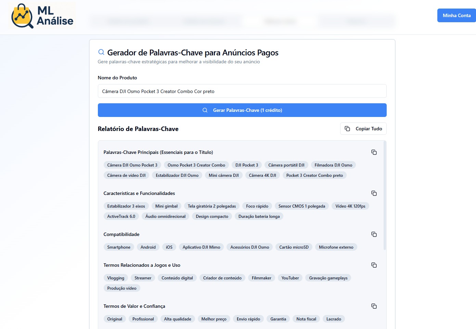Viewport: 476px width, 329px height.
Task: Copy Características e Funcionalidades section keywords
Action: point(374,193)
